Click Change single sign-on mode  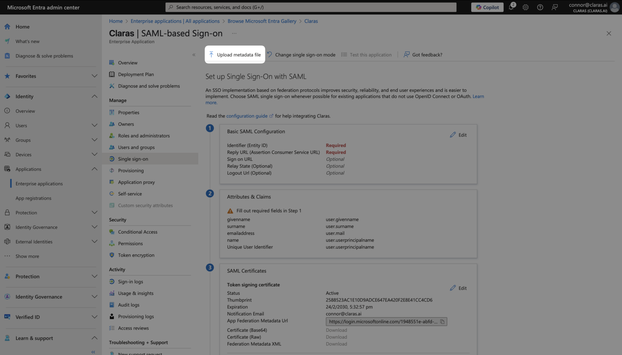[x=302, y=55]
